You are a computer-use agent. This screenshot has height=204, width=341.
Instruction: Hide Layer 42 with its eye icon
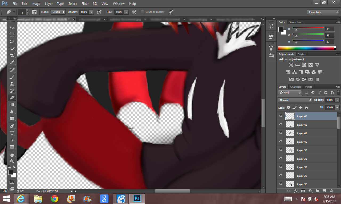281,125
